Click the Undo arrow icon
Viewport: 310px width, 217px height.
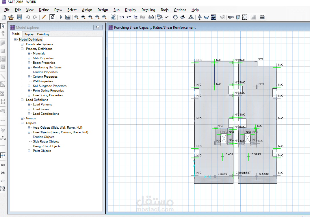tap(28, 17)
